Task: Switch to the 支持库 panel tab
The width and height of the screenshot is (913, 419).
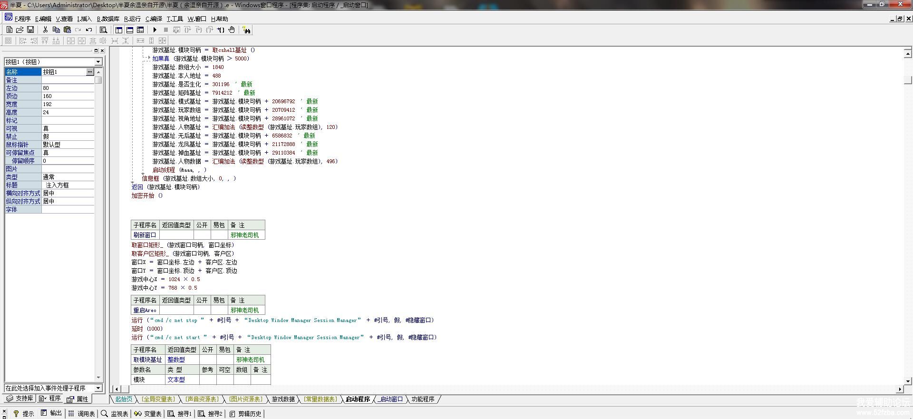Action: coord(20,399)
